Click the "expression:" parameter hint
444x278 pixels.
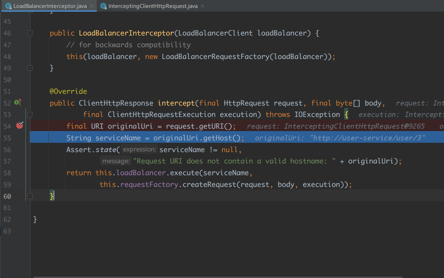coord(140,149)
